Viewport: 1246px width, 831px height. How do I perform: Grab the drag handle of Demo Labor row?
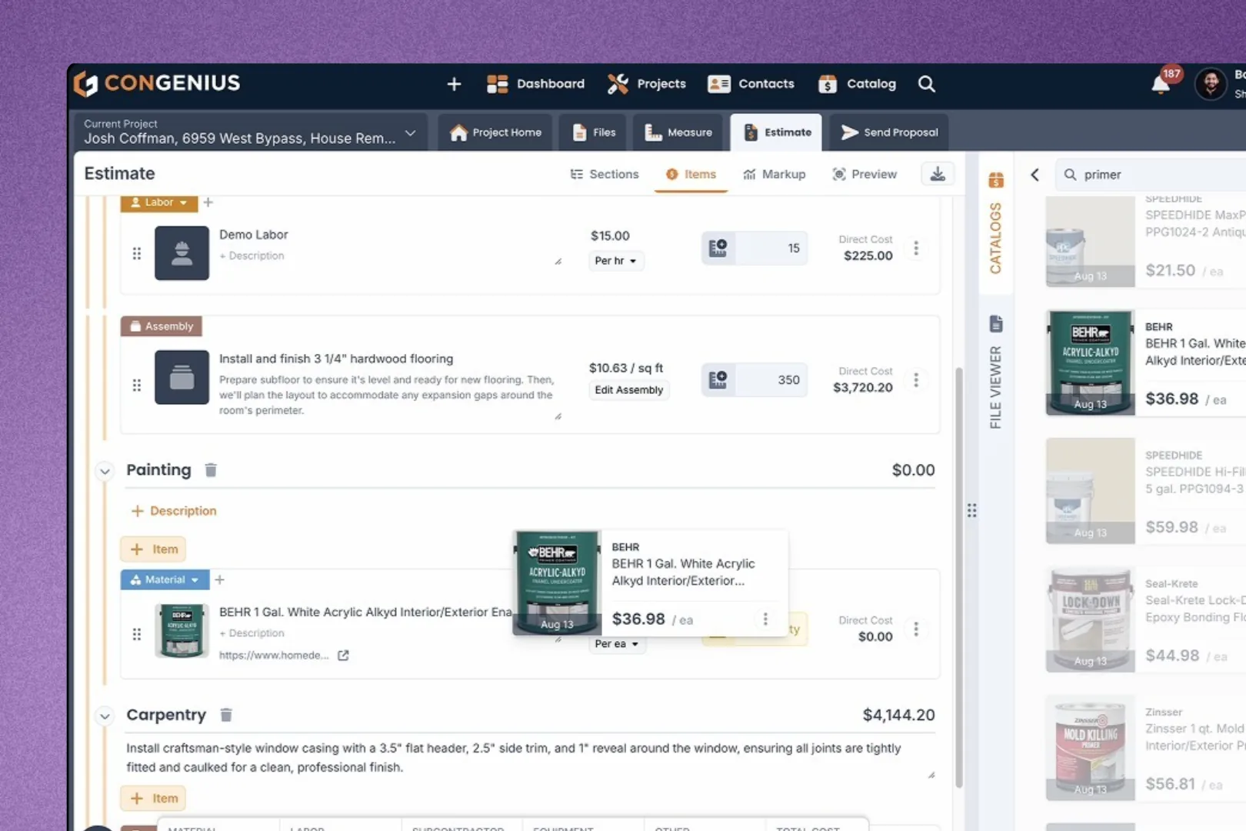pos(137,253)
